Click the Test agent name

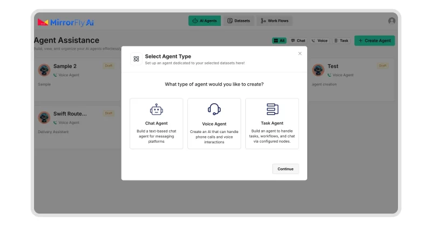pyautogui.click(x=333, y=66)
